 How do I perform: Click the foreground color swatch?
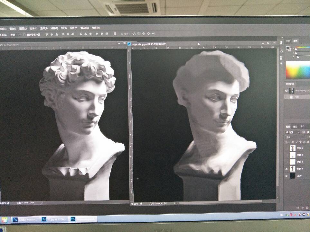click(288, 48)
